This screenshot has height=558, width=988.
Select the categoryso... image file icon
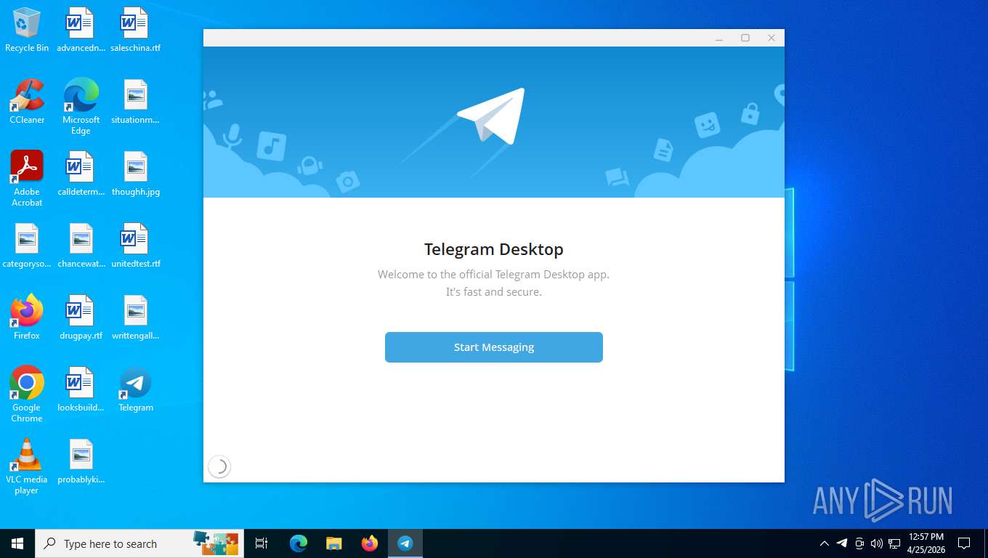click(27, 246)
